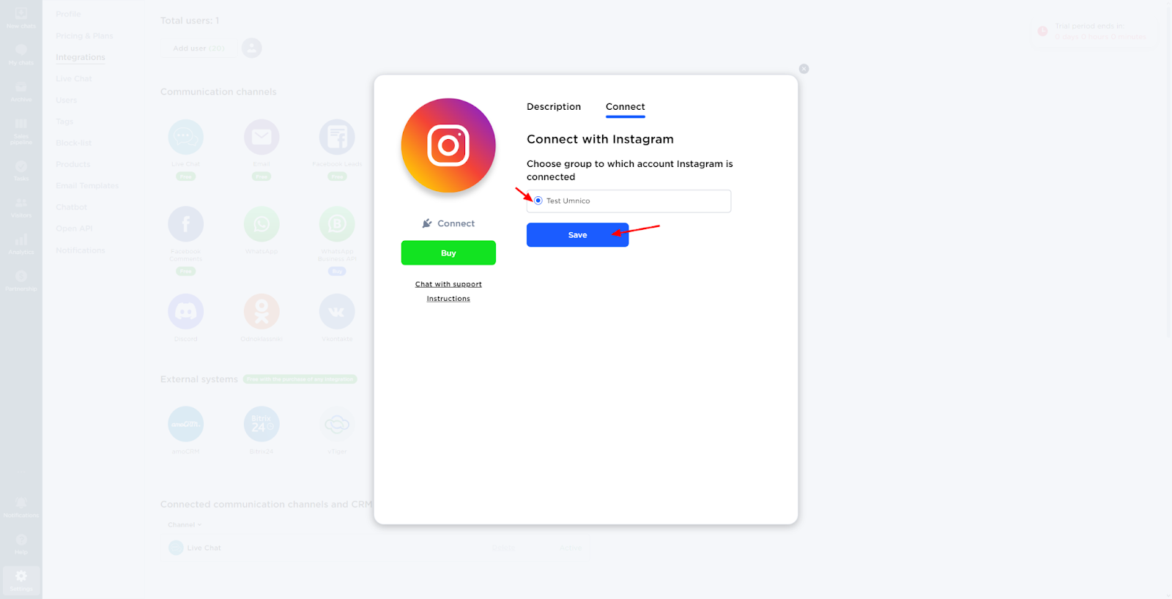Screen dimensions: 1172x599
Task: Open the Facebook Comments channel icon
Action: tap(186, 224)
